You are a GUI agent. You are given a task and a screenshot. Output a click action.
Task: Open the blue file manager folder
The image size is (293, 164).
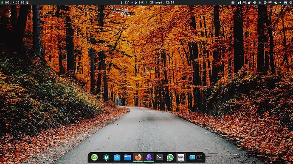pyautogui.click(x=128, y=158)
